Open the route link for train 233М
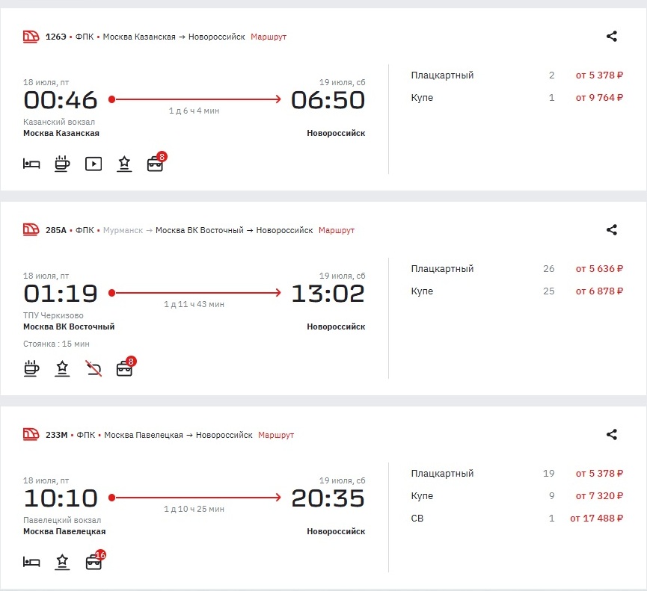The width and height of the screenshot is (647, 591). pyautogui.click(x=276, y=435)
